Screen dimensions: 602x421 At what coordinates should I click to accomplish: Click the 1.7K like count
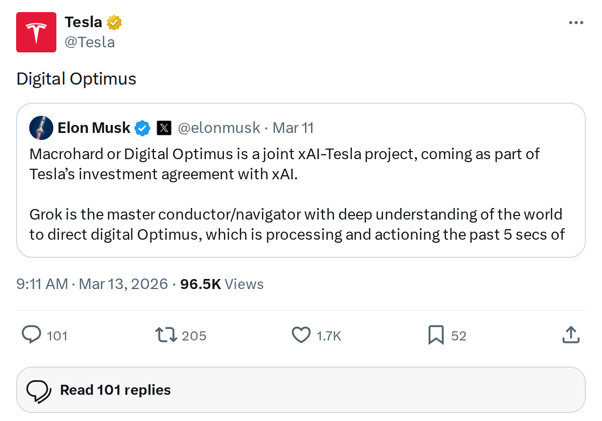(x=330, y=335)
